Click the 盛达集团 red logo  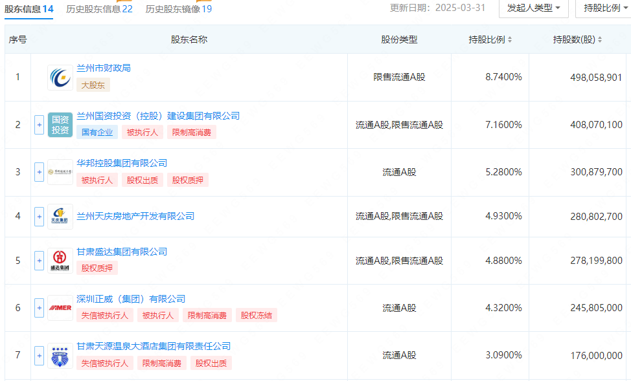pyautogui.click(x=60, y=261)
